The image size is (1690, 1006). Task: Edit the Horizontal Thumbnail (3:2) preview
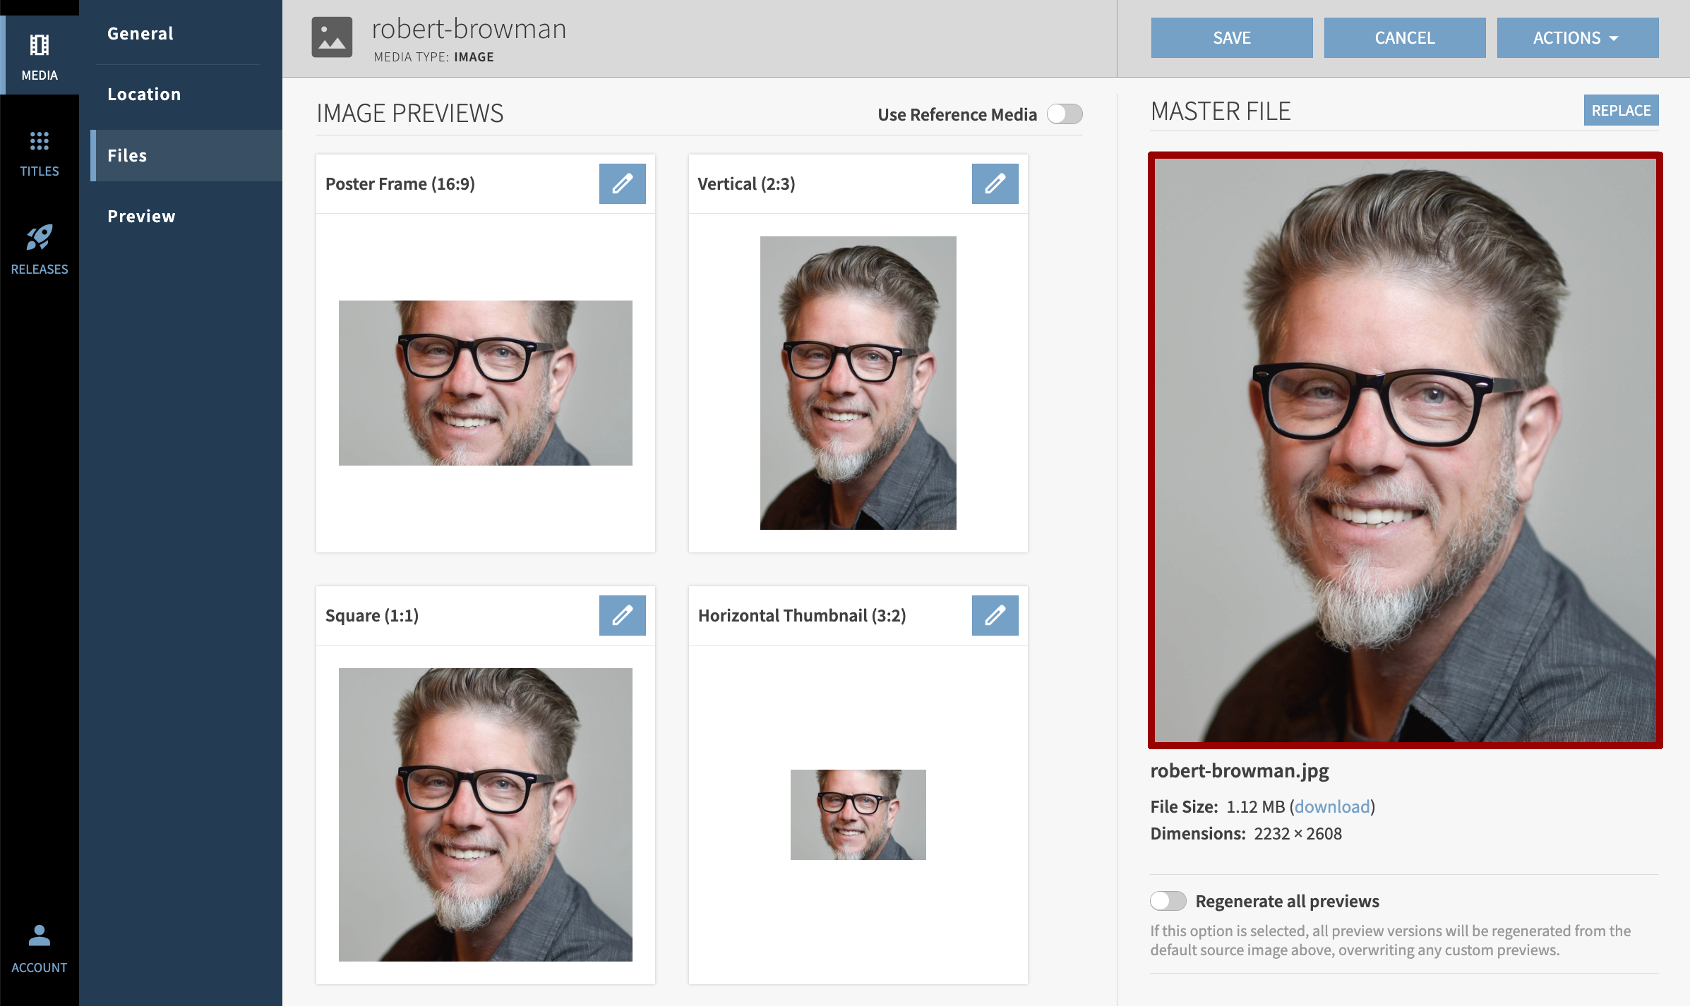(995, 616)
